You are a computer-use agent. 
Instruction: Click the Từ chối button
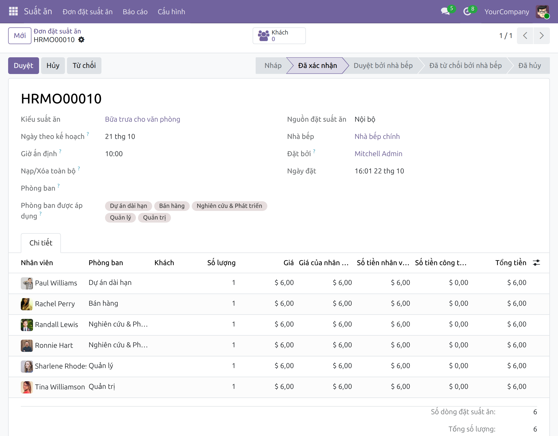click(x=84, y=66)
